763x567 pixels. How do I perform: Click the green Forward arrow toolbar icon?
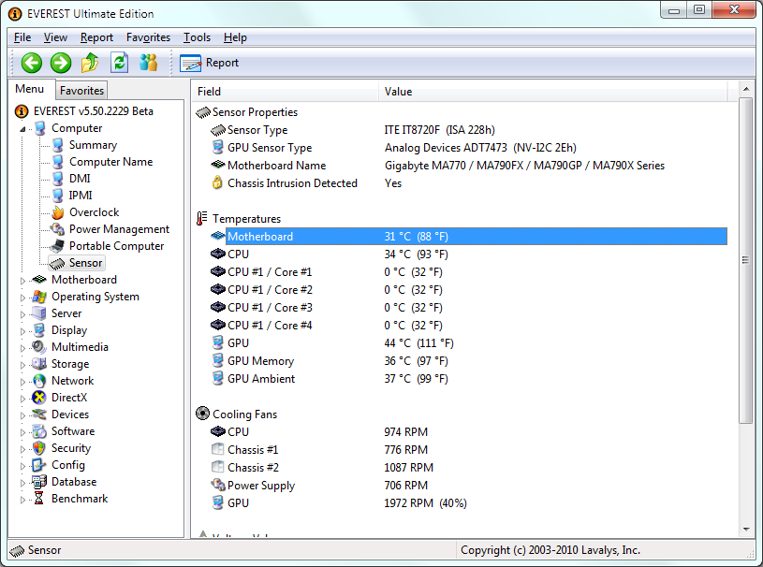(x=61, y=63)
